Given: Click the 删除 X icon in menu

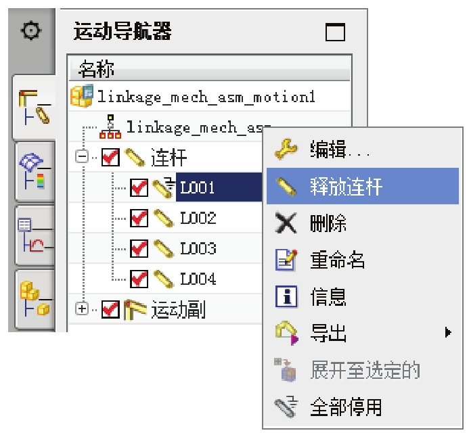Looking at the screenshot, I should pos(286,223).
